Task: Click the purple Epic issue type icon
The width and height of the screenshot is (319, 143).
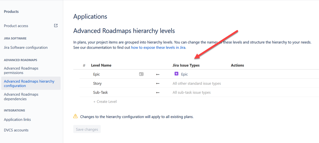Action: pyautogui.click(x=176, y=74)
